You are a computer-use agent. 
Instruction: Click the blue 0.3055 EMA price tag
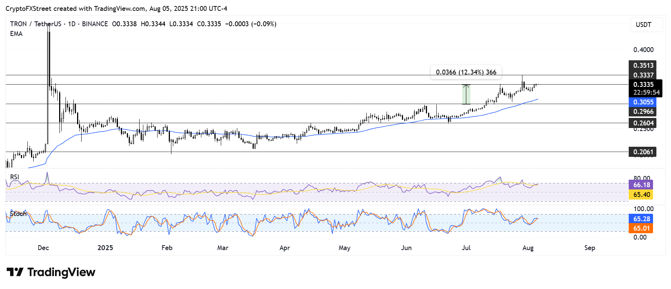tap(643, 102)
